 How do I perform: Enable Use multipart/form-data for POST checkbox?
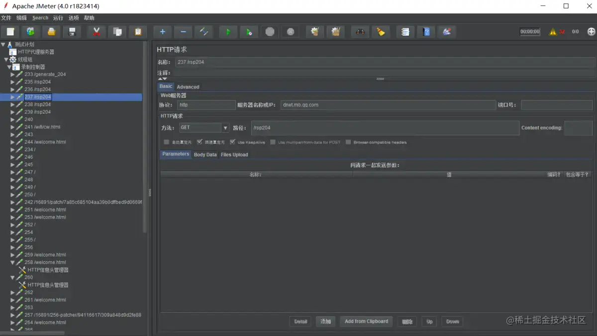click(x=273, y=142)
